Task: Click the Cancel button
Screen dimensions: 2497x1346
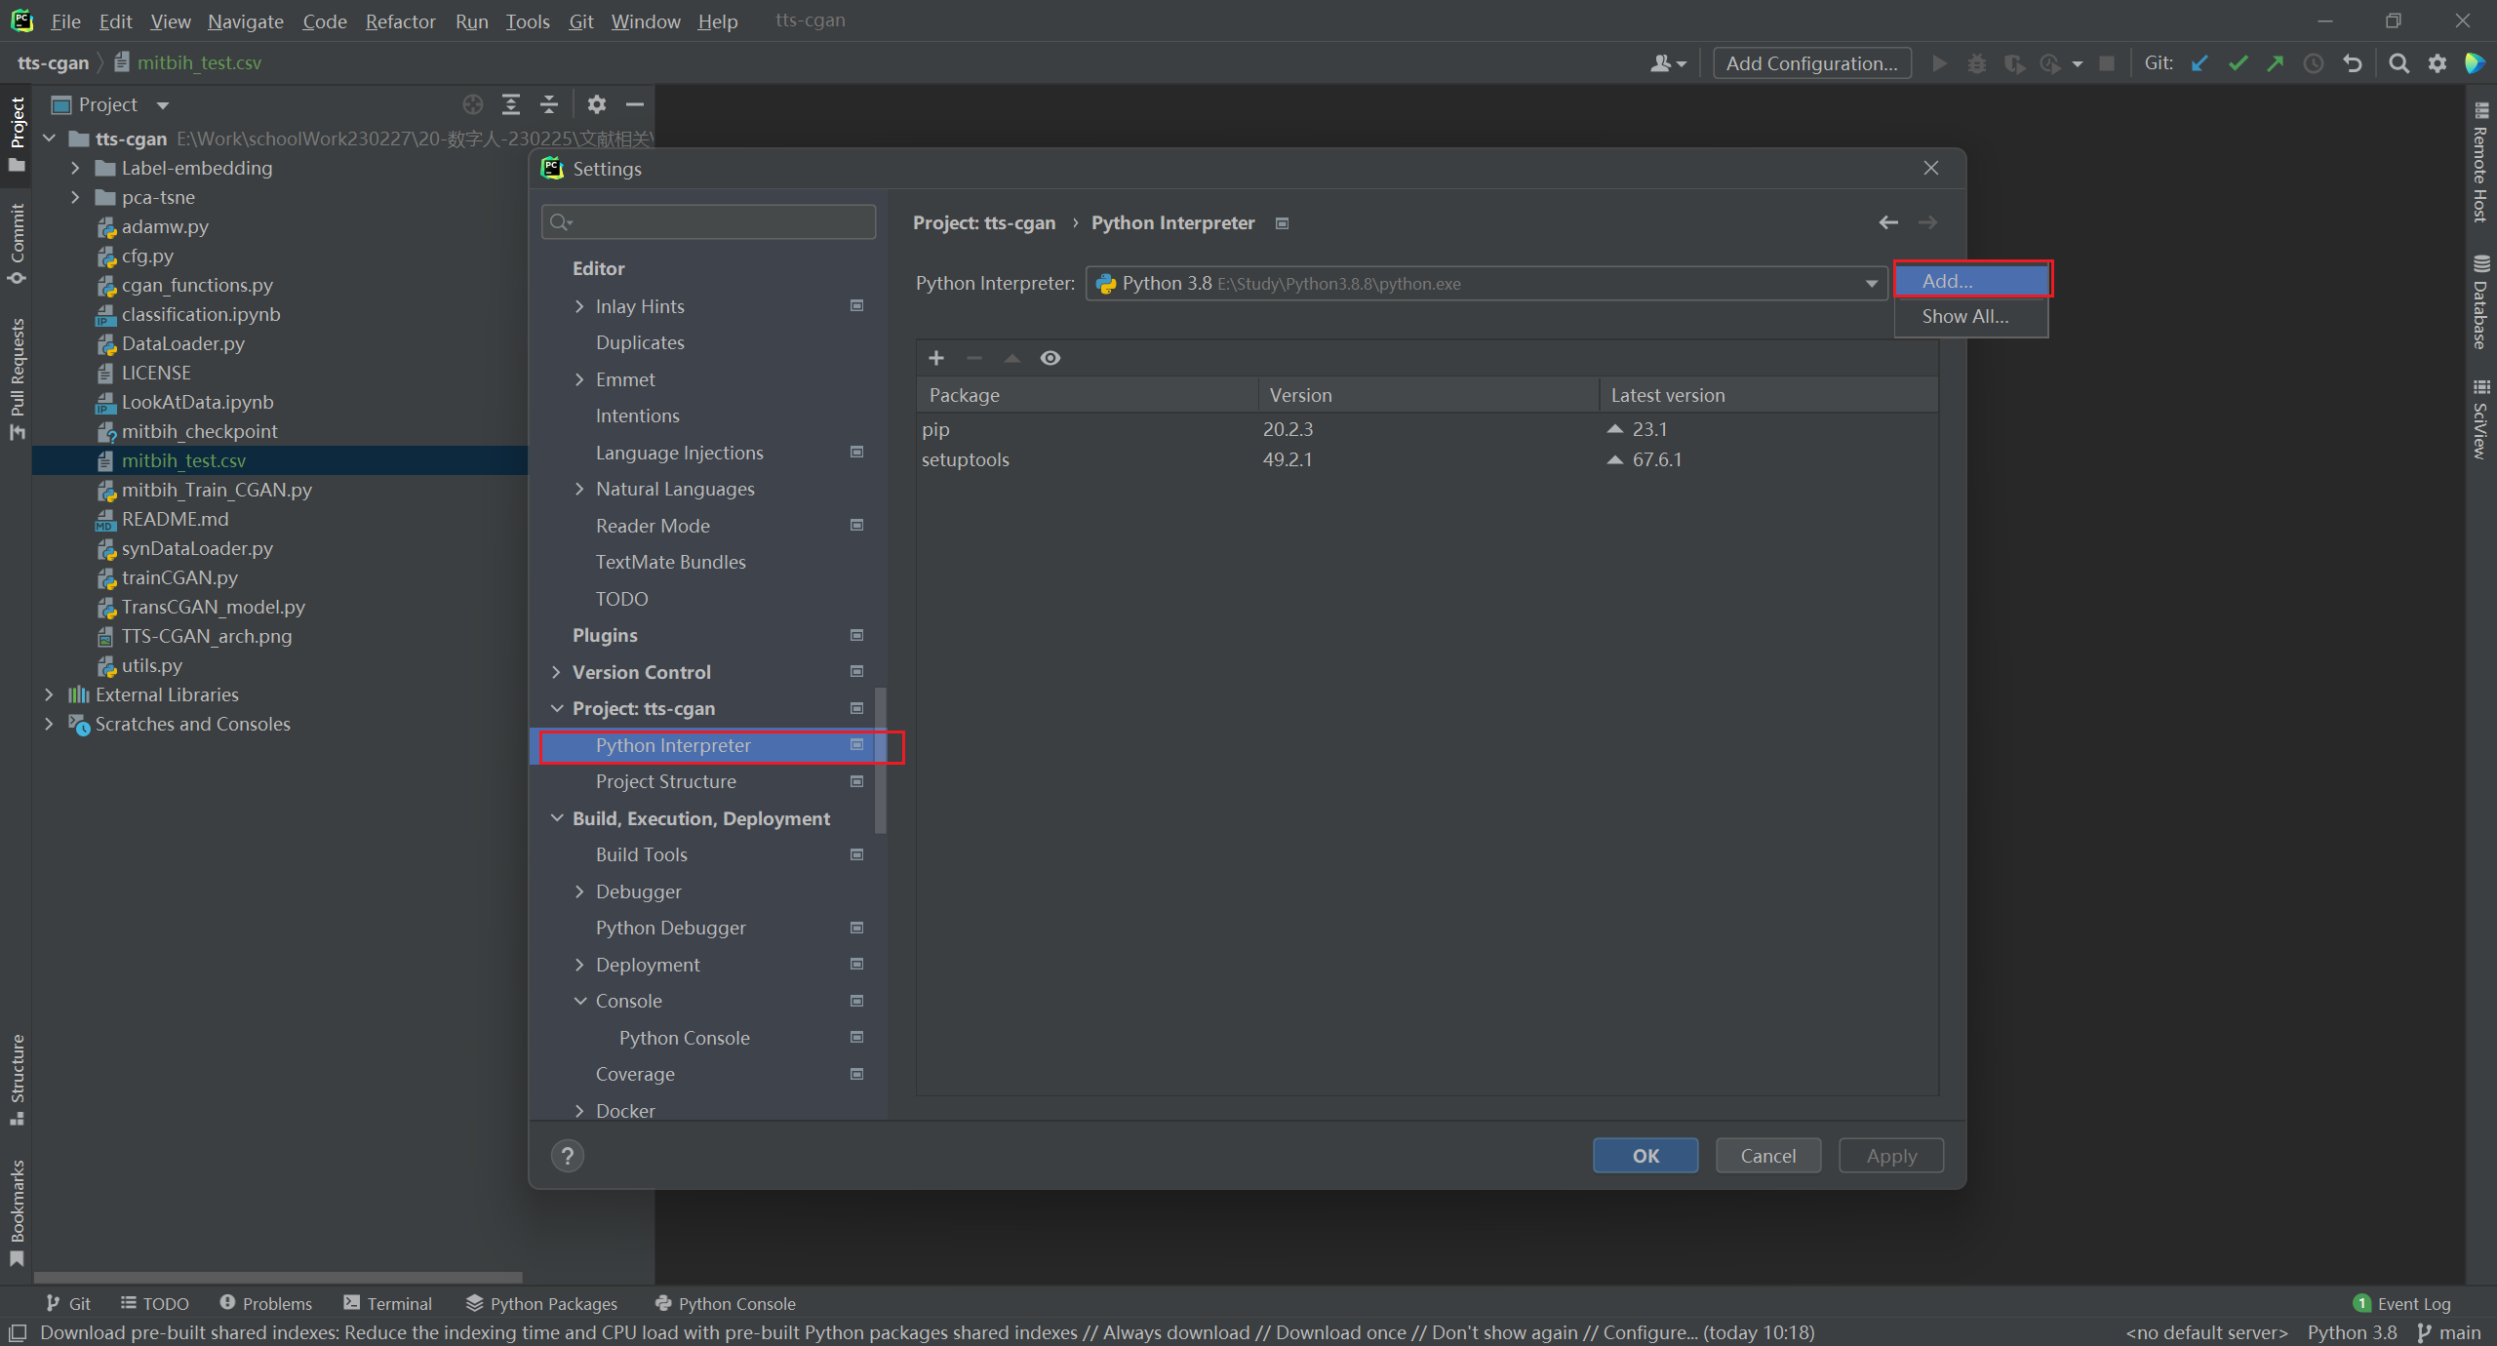Action: [1768, 1156]
